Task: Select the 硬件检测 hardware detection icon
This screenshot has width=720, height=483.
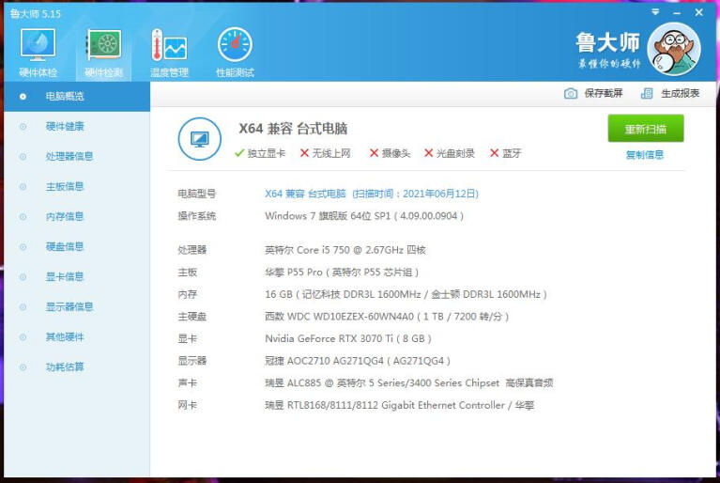Action: coord(103,47)
